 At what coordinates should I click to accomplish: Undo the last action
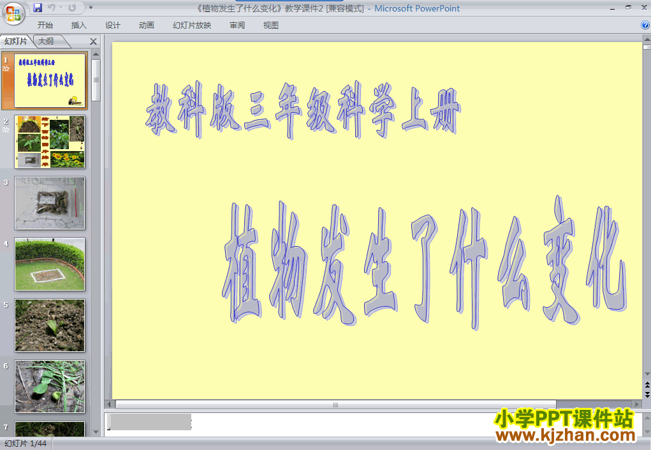click(x=52, y=8)
